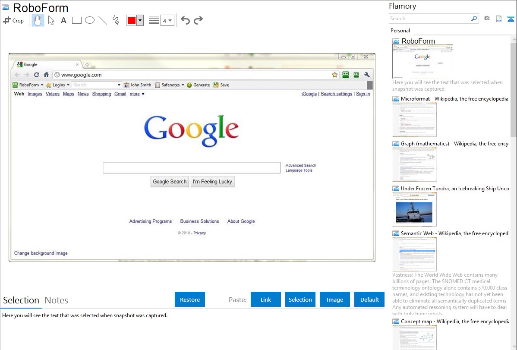Click the line thickness icon

(x=154, y=20)
